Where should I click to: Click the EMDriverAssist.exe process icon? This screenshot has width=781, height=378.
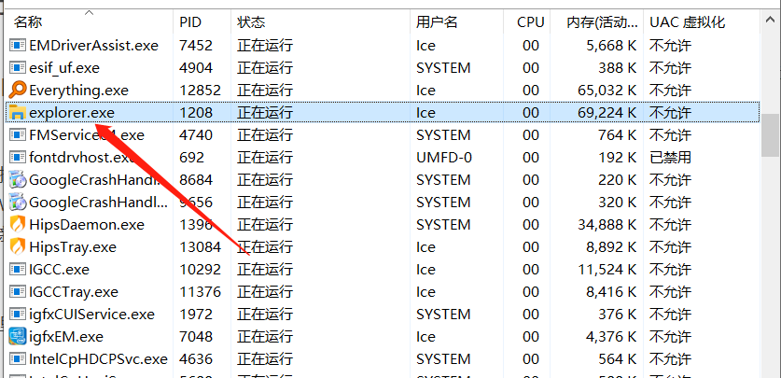(18, 46)
